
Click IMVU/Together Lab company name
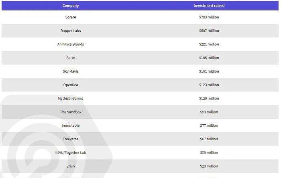click(70, 153)
